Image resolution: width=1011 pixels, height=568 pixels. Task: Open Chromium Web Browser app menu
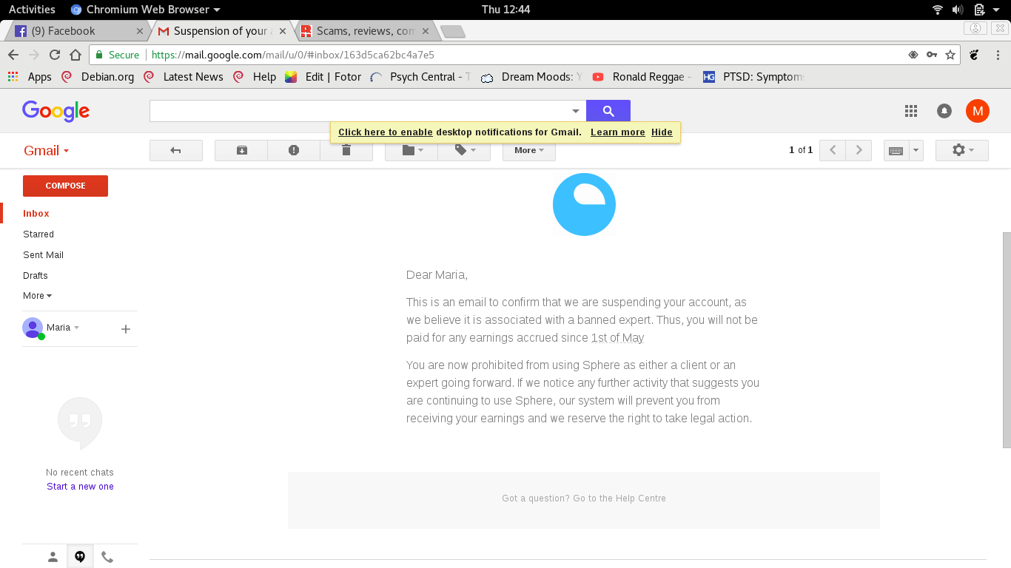coord(145,10)
